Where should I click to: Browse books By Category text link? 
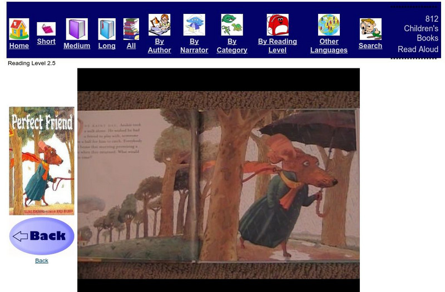click(x=232, y=46)
